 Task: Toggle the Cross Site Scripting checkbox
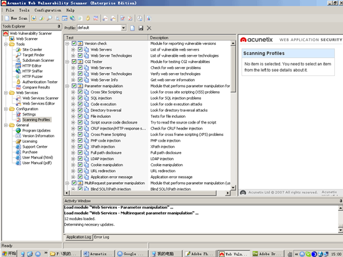80,92
